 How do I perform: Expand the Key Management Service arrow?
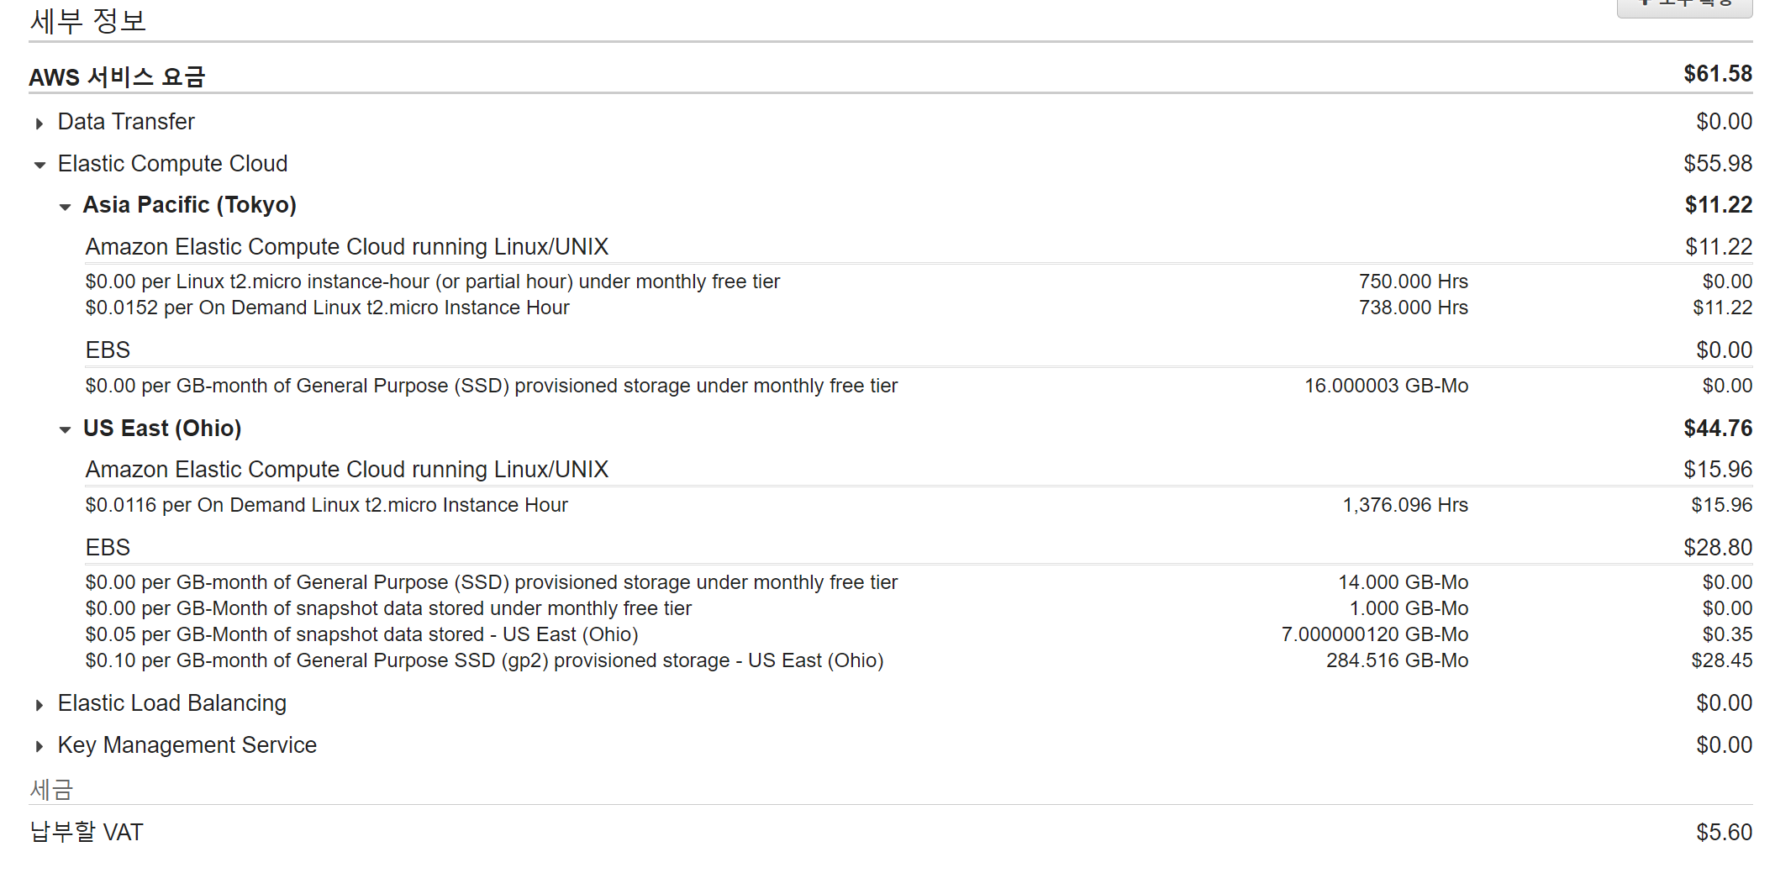[40, 746]
